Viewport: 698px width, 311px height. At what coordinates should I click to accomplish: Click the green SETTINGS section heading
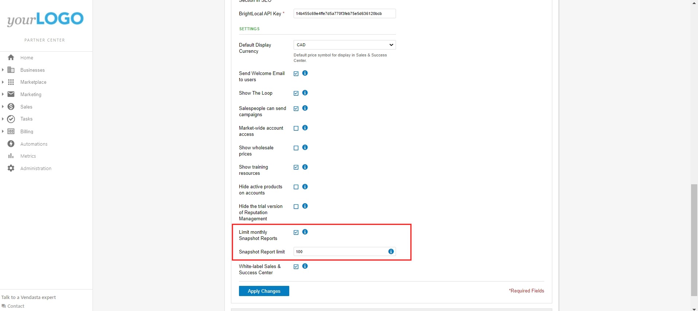[249, 29]
